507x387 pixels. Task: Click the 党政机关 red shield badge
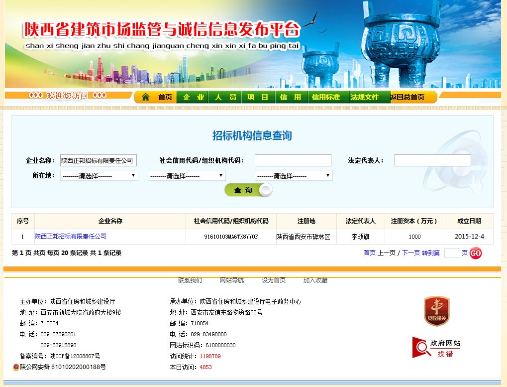[x=436, y=311]
